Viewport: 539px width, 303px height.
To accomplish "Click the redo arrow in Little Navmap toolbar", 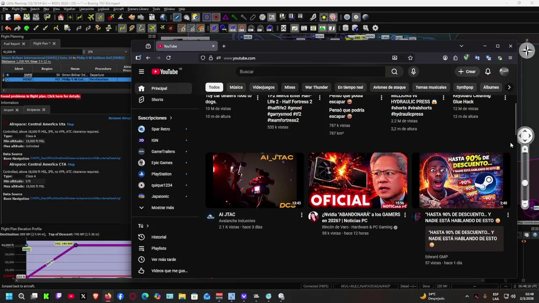I will [17, 28].
